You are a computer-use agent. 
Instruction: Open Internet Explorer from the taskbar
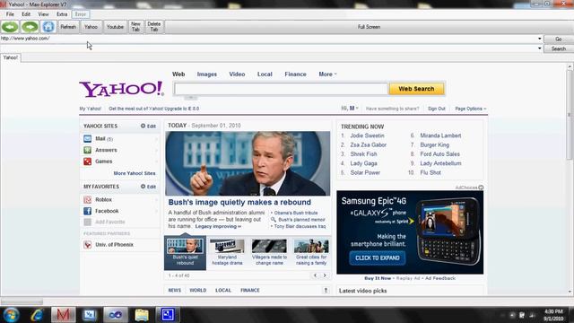pos(37,315)
